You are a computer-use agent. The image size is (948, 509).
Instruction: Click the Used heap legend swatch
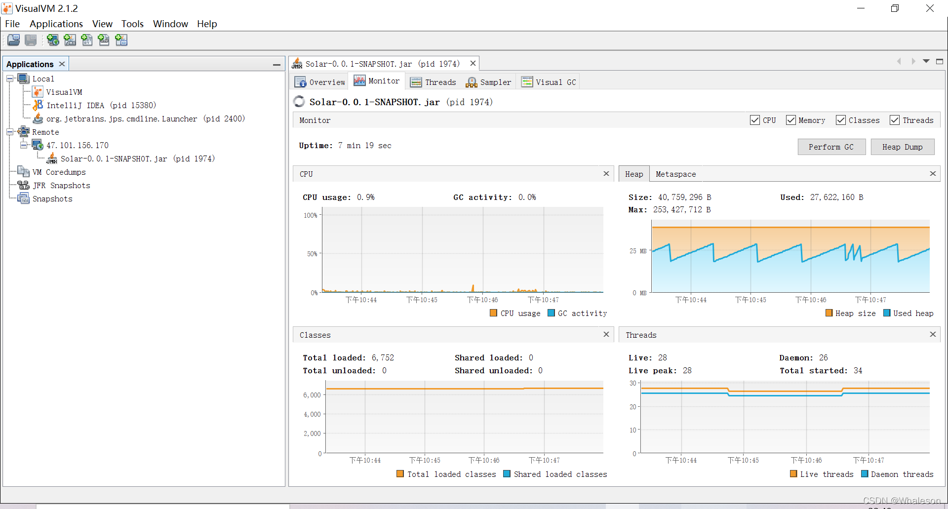click(x=887, y=313)
